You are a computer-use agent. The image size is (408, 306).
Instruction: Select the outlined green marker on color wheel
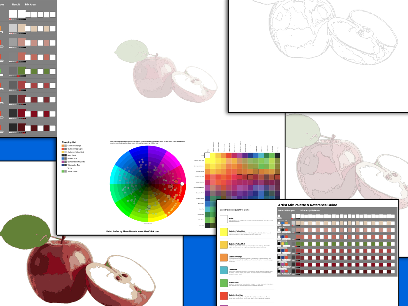pyautogui.click(x=149, y=207)
